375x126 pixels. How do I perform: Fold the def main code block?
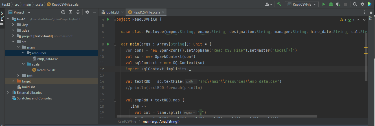coord(115,44)
